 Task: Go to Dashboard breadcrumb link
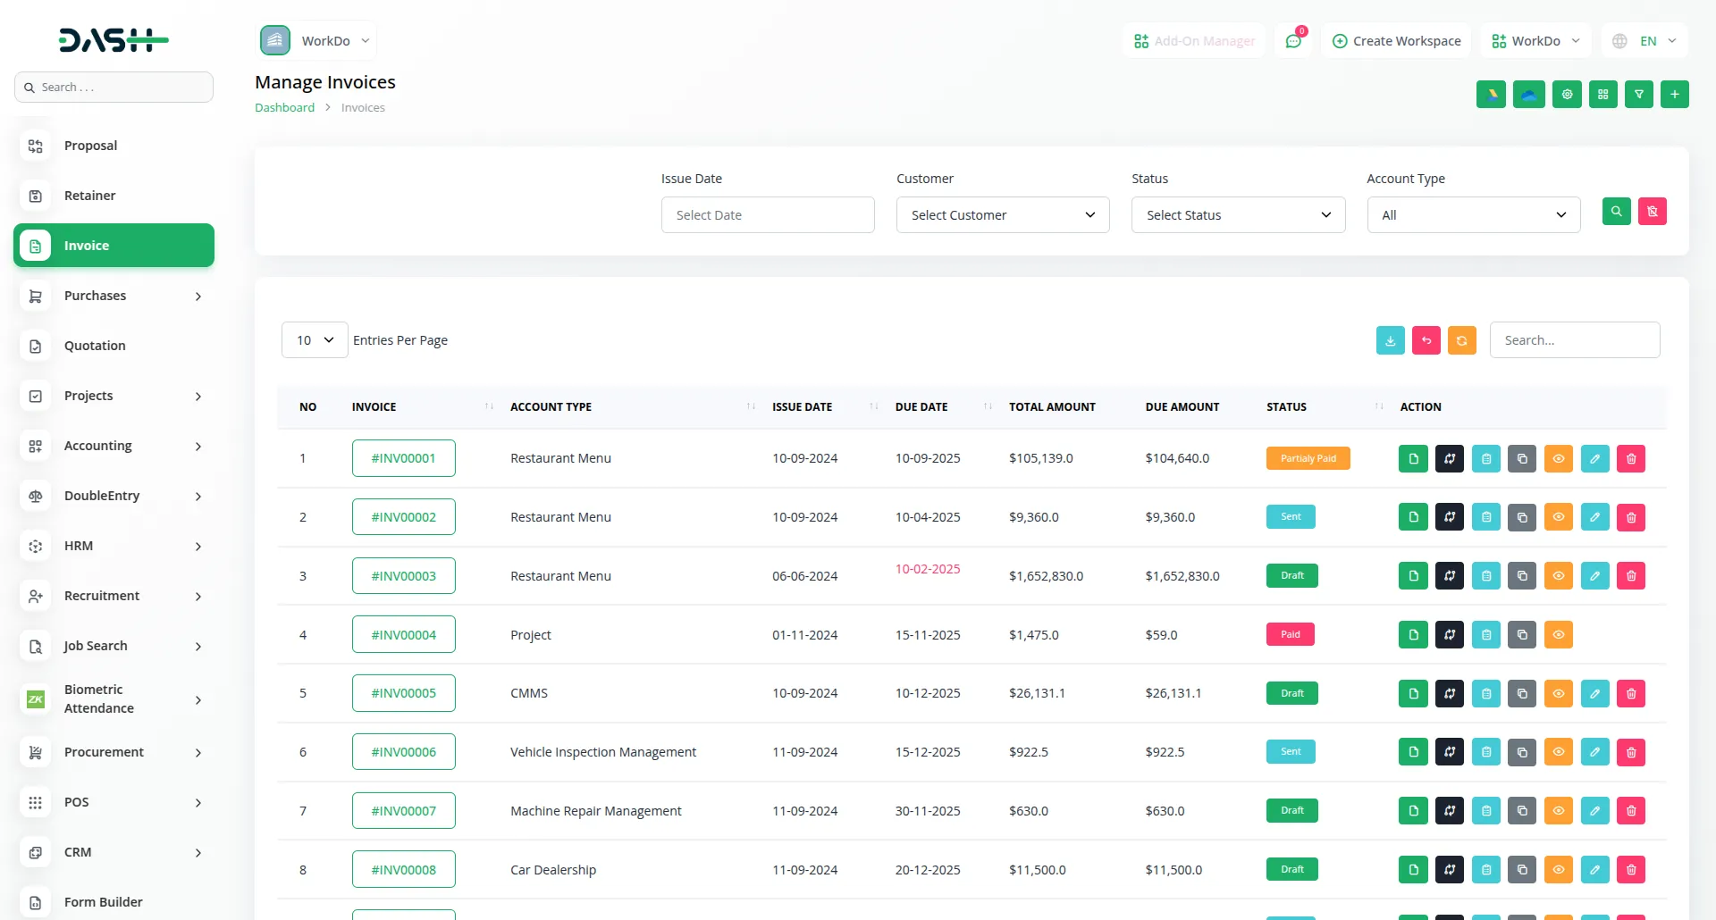pyautogui.click(x=284, y=107)
